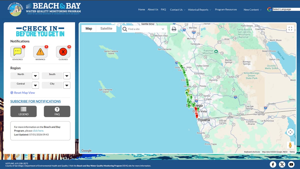
Task: Open the Legend button
Action: pyautogui.click(x=23, y=111)
